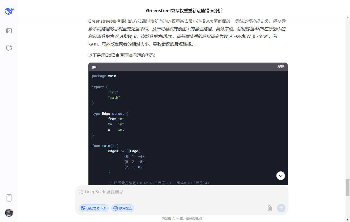Click the globe icon inside 联网搜索 button
This screenshot has height=222, width=350.
[x=116, y=208]
